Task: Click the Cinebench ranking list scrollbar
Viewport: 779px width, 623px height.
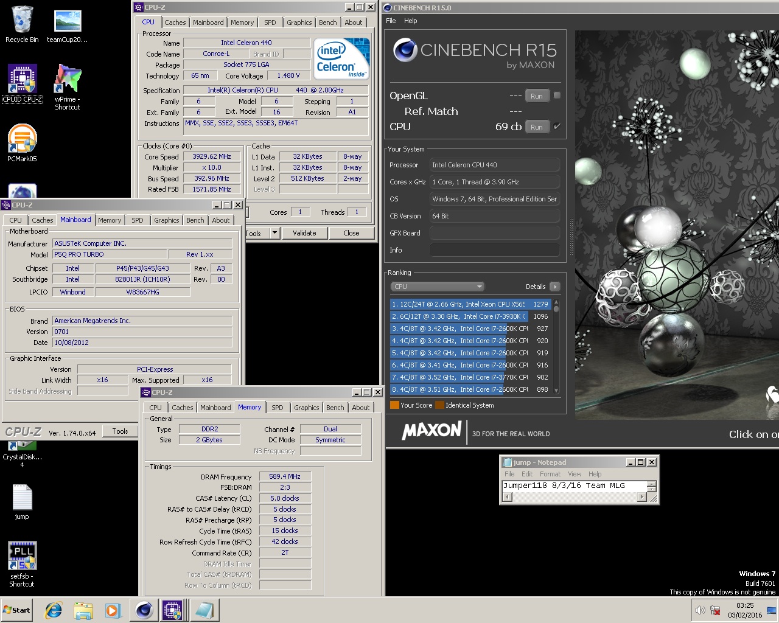Action: [556, 347]
